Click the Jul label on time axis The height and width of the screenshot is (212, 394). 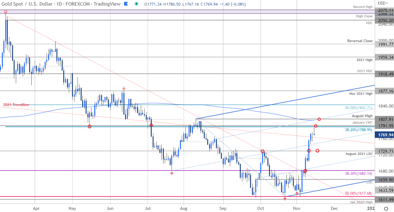click(x=147, y=208)
